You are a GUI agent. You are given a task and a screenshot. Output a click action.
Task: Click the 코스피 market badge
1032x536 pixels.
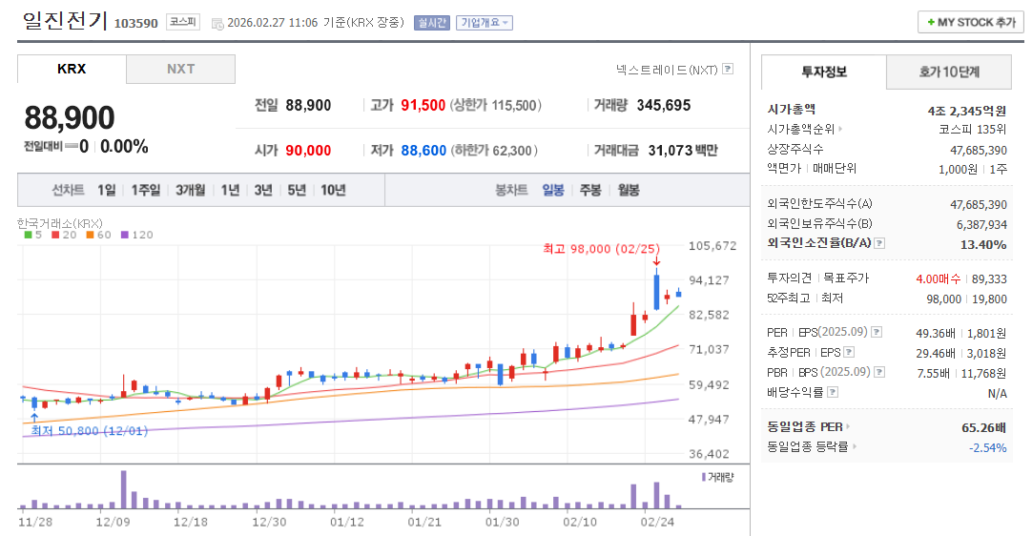coord(183,22)
